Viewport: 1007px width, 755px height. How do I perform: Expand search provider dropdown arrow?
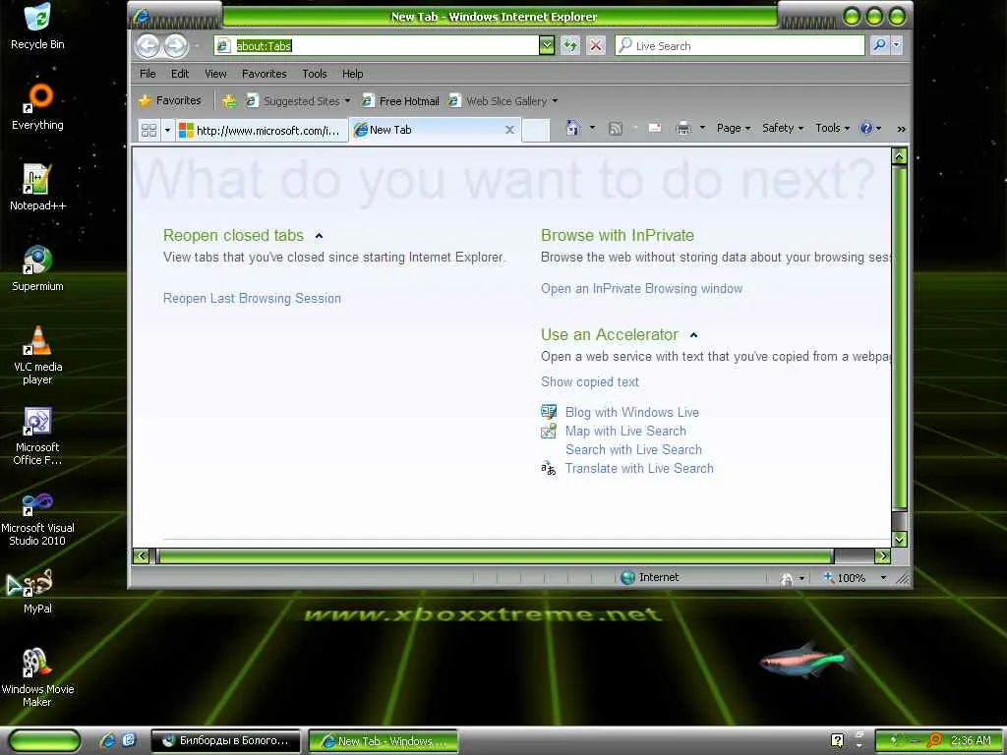coord(897,45)
